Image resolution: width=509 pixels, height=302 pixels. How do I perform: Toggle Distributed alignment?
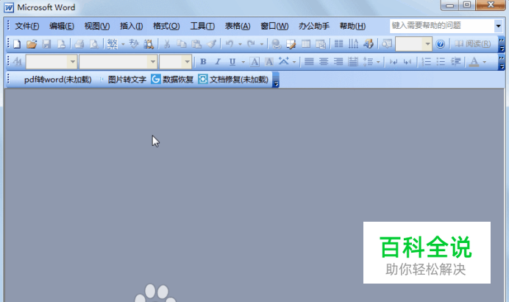click(353, 61)
